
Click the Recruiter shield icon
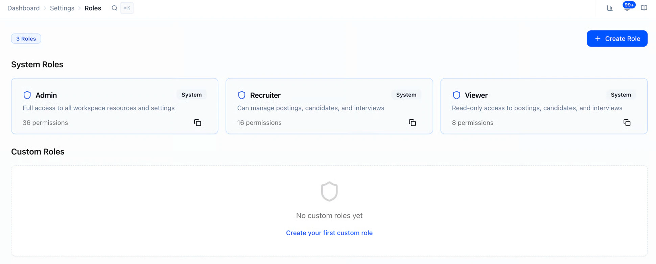point(241,95)
